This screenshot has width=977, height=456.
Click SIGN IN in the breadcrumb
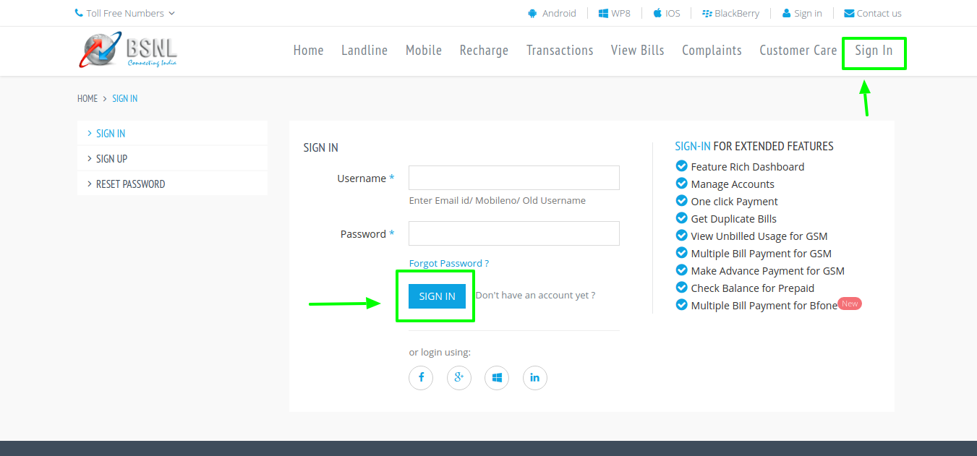coord(124,98)
